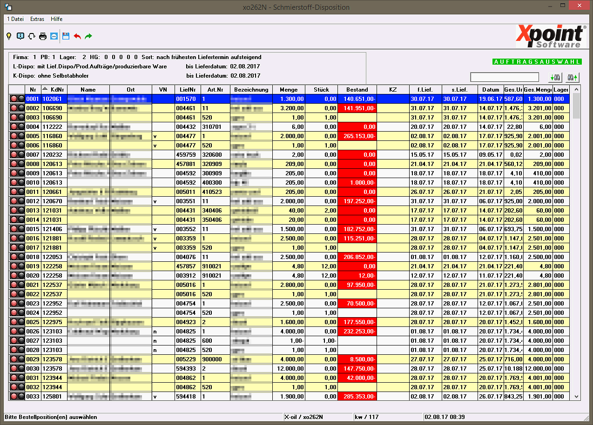Viewport: 593px width, 425px height.
Task: Toggle red status light in row 0026
Action: click(14, 331)
